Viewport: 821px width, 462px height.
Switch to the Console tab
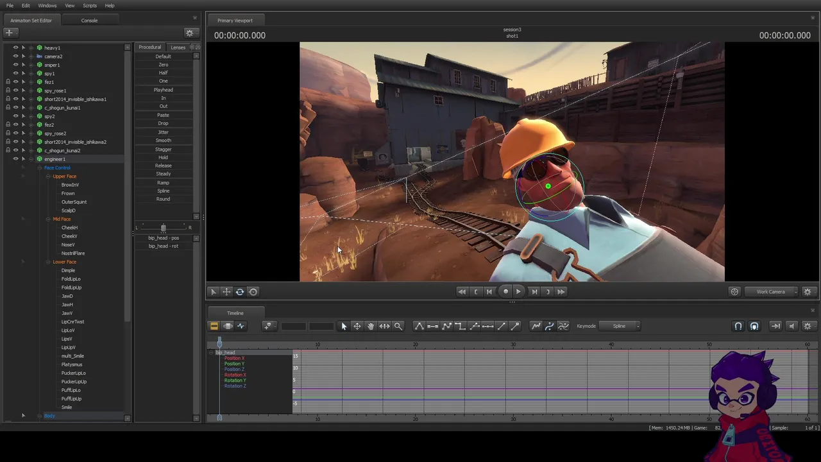89,21
